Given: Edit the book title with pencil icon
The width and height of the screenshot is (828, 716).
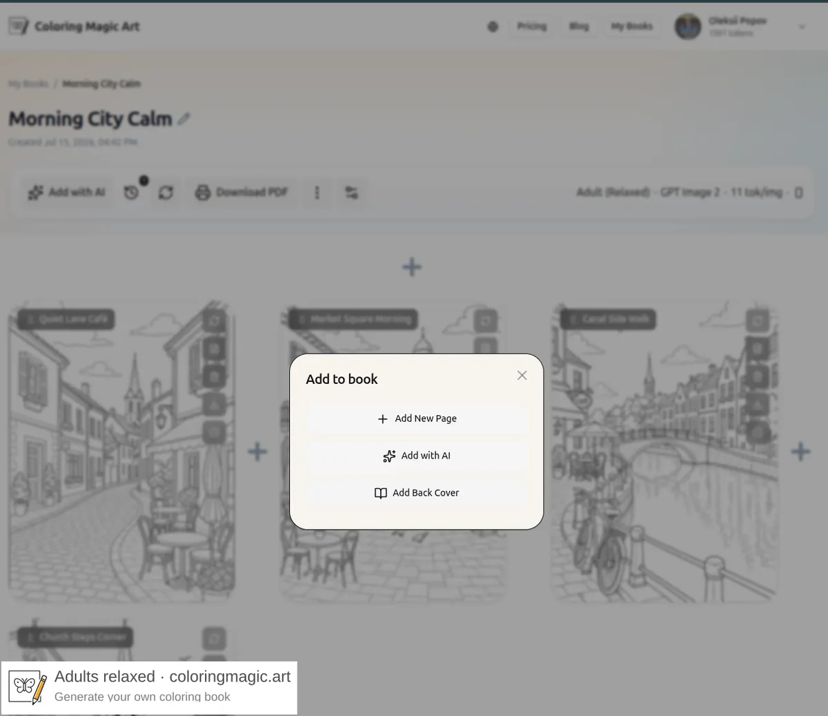Looking at the screenshot, I should point(184,119).
